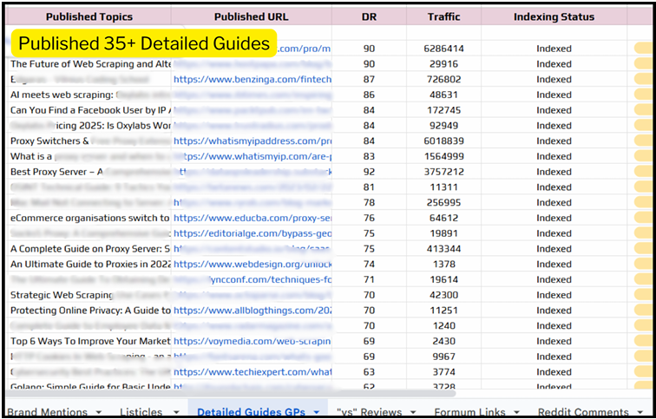Screen dimensions: 656x419
Task: Switch to the Reddit Comments tab
Action: pyautogui.click(x=583, y=411)
